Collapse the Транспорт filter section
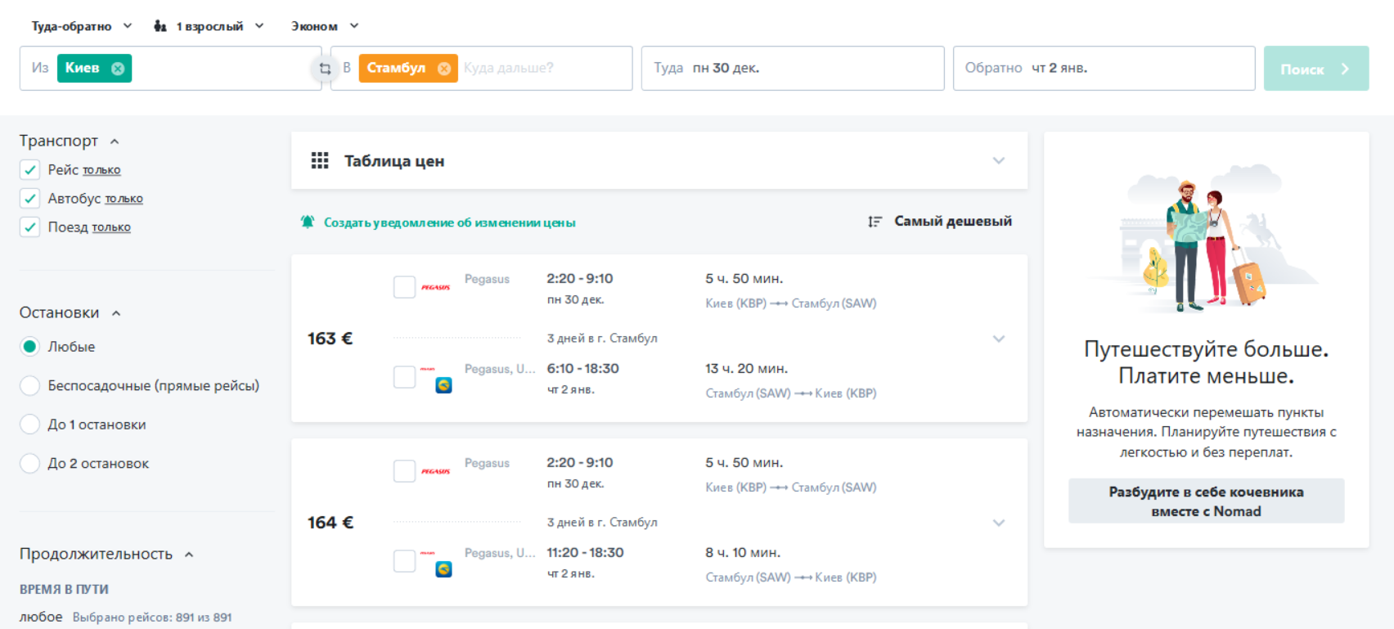This screenshot has width=1394, height=629. (115, 142)
